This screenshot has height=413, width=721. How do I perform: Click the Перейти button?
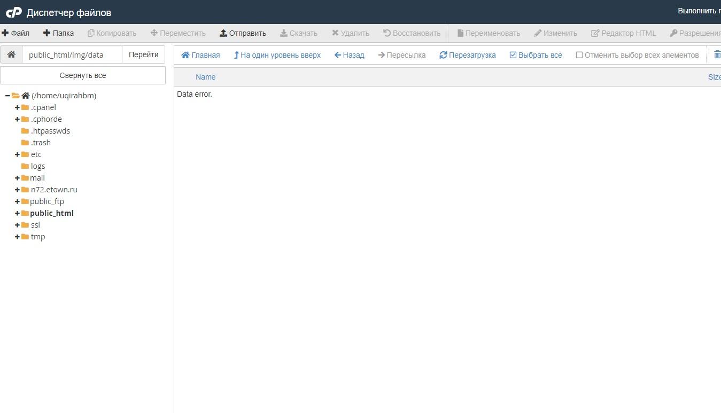point(144,54)
